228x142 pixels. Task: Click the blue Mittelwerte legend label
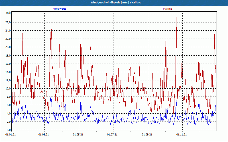pos(60,9)
